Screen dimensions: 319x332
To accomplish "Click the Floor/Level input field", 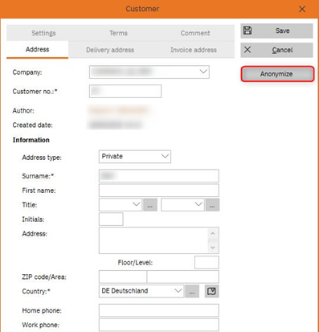I will point(207,262).
